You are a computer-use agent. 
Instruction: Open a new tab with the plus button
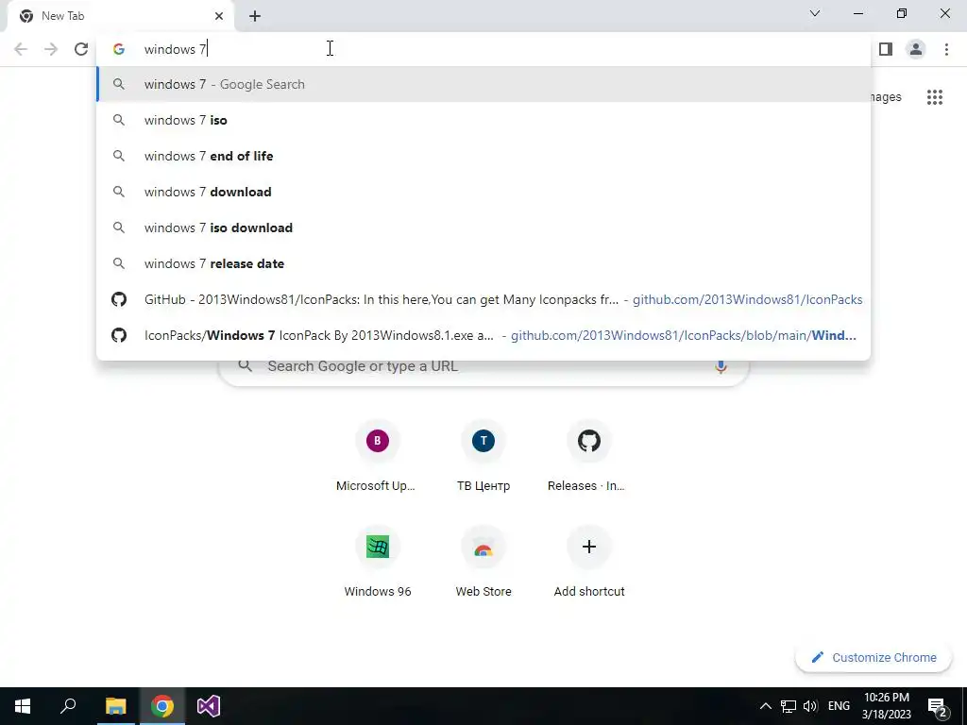coord(255,16)
